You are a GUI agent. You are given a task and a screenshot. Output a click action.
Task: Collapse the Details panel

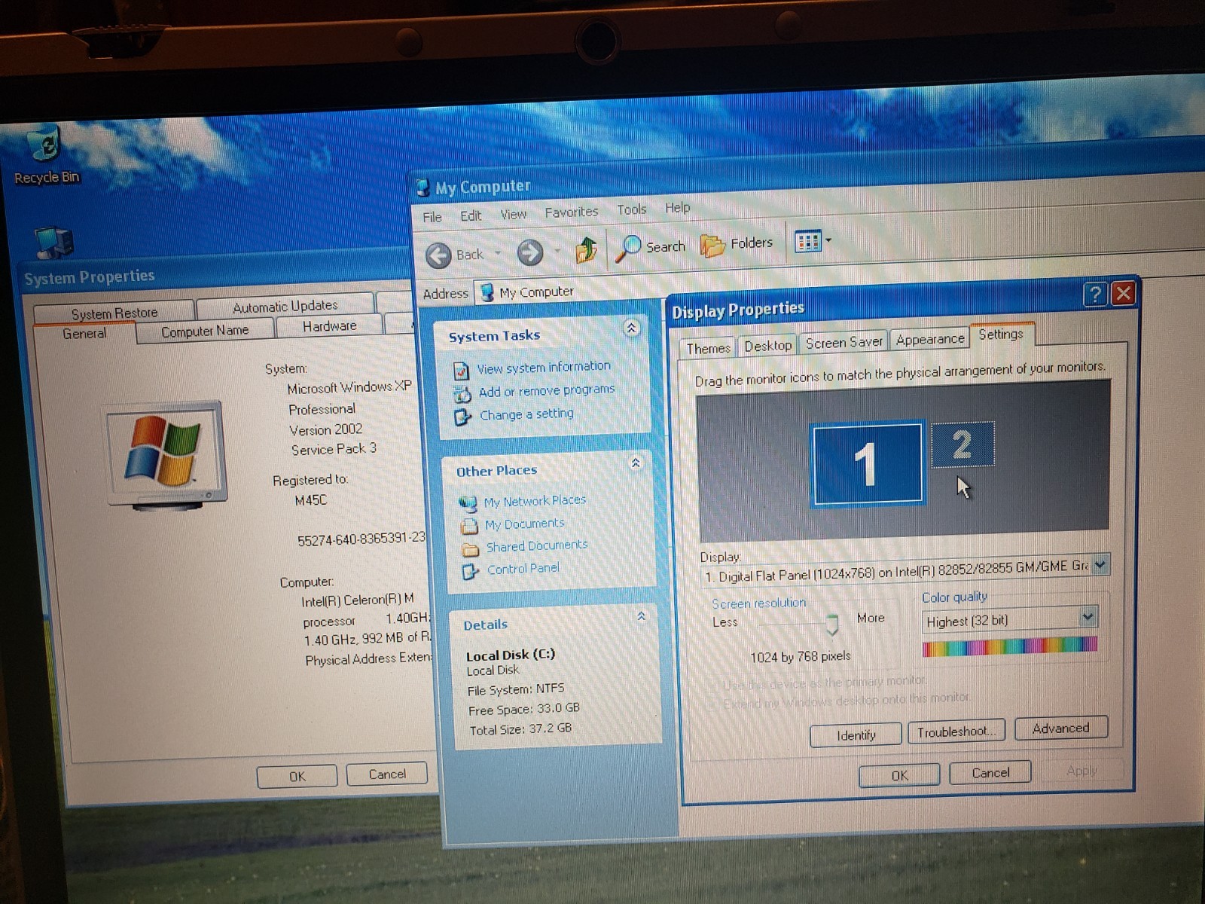click(641, 616)
